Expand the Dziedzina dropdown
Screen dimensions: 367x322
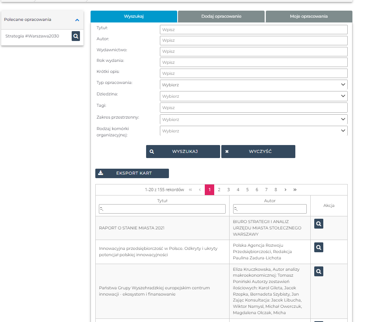coord(254,96)
